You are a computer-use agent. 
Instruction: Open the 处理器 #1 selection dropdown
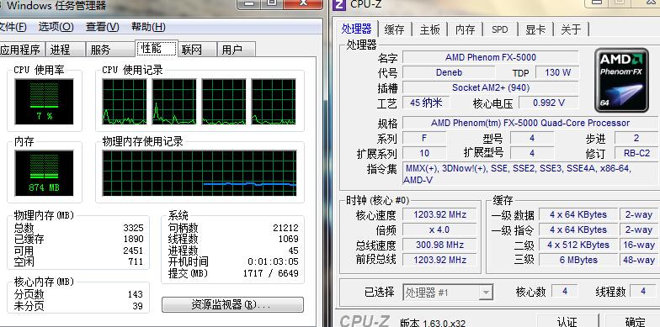coord(448,293)
